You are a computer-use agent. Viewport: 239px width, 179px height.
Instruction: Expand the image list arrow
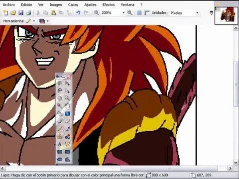(212, 13)
